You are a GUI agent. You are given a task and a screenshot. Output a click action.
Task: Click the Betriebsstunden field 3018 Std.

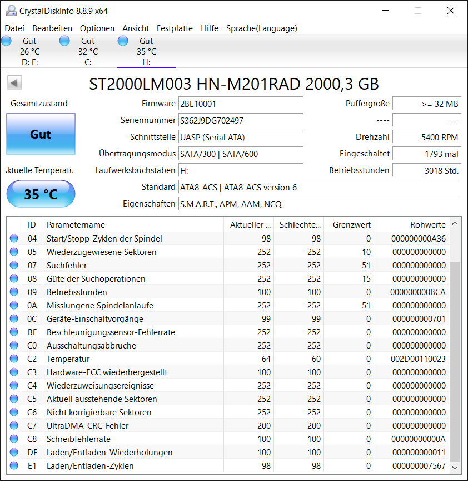click(427, 170)
